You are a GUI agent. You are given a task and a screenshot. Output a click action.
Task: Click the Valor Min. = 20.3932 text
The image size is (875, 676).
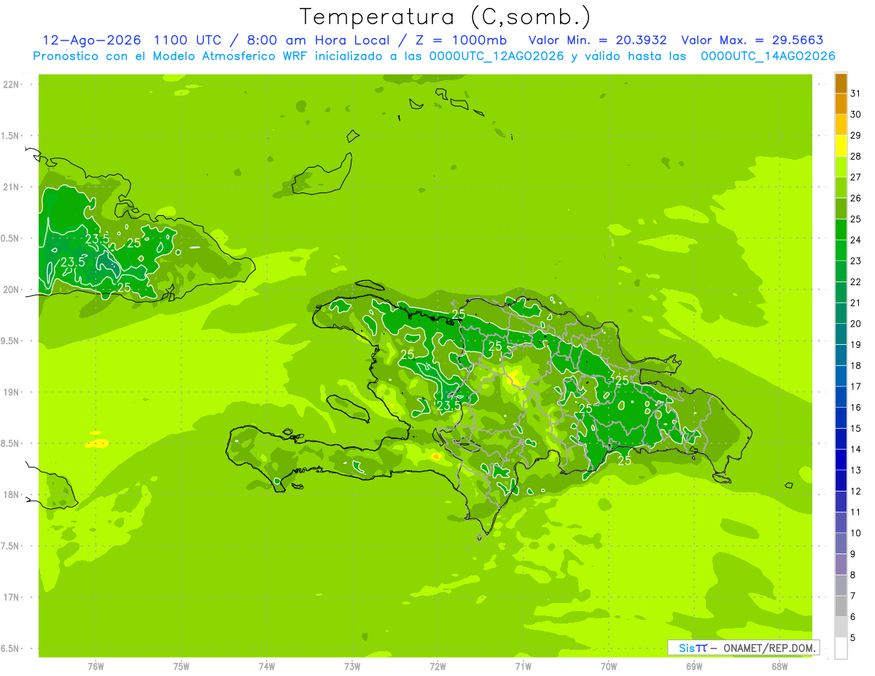click(x=598, y=40)
